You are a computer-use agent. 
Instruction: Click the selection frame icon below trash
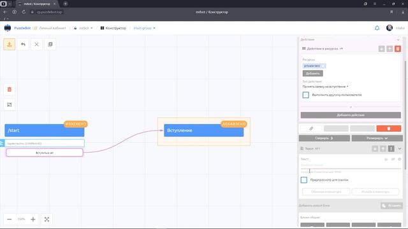click(x=10, y=104)
